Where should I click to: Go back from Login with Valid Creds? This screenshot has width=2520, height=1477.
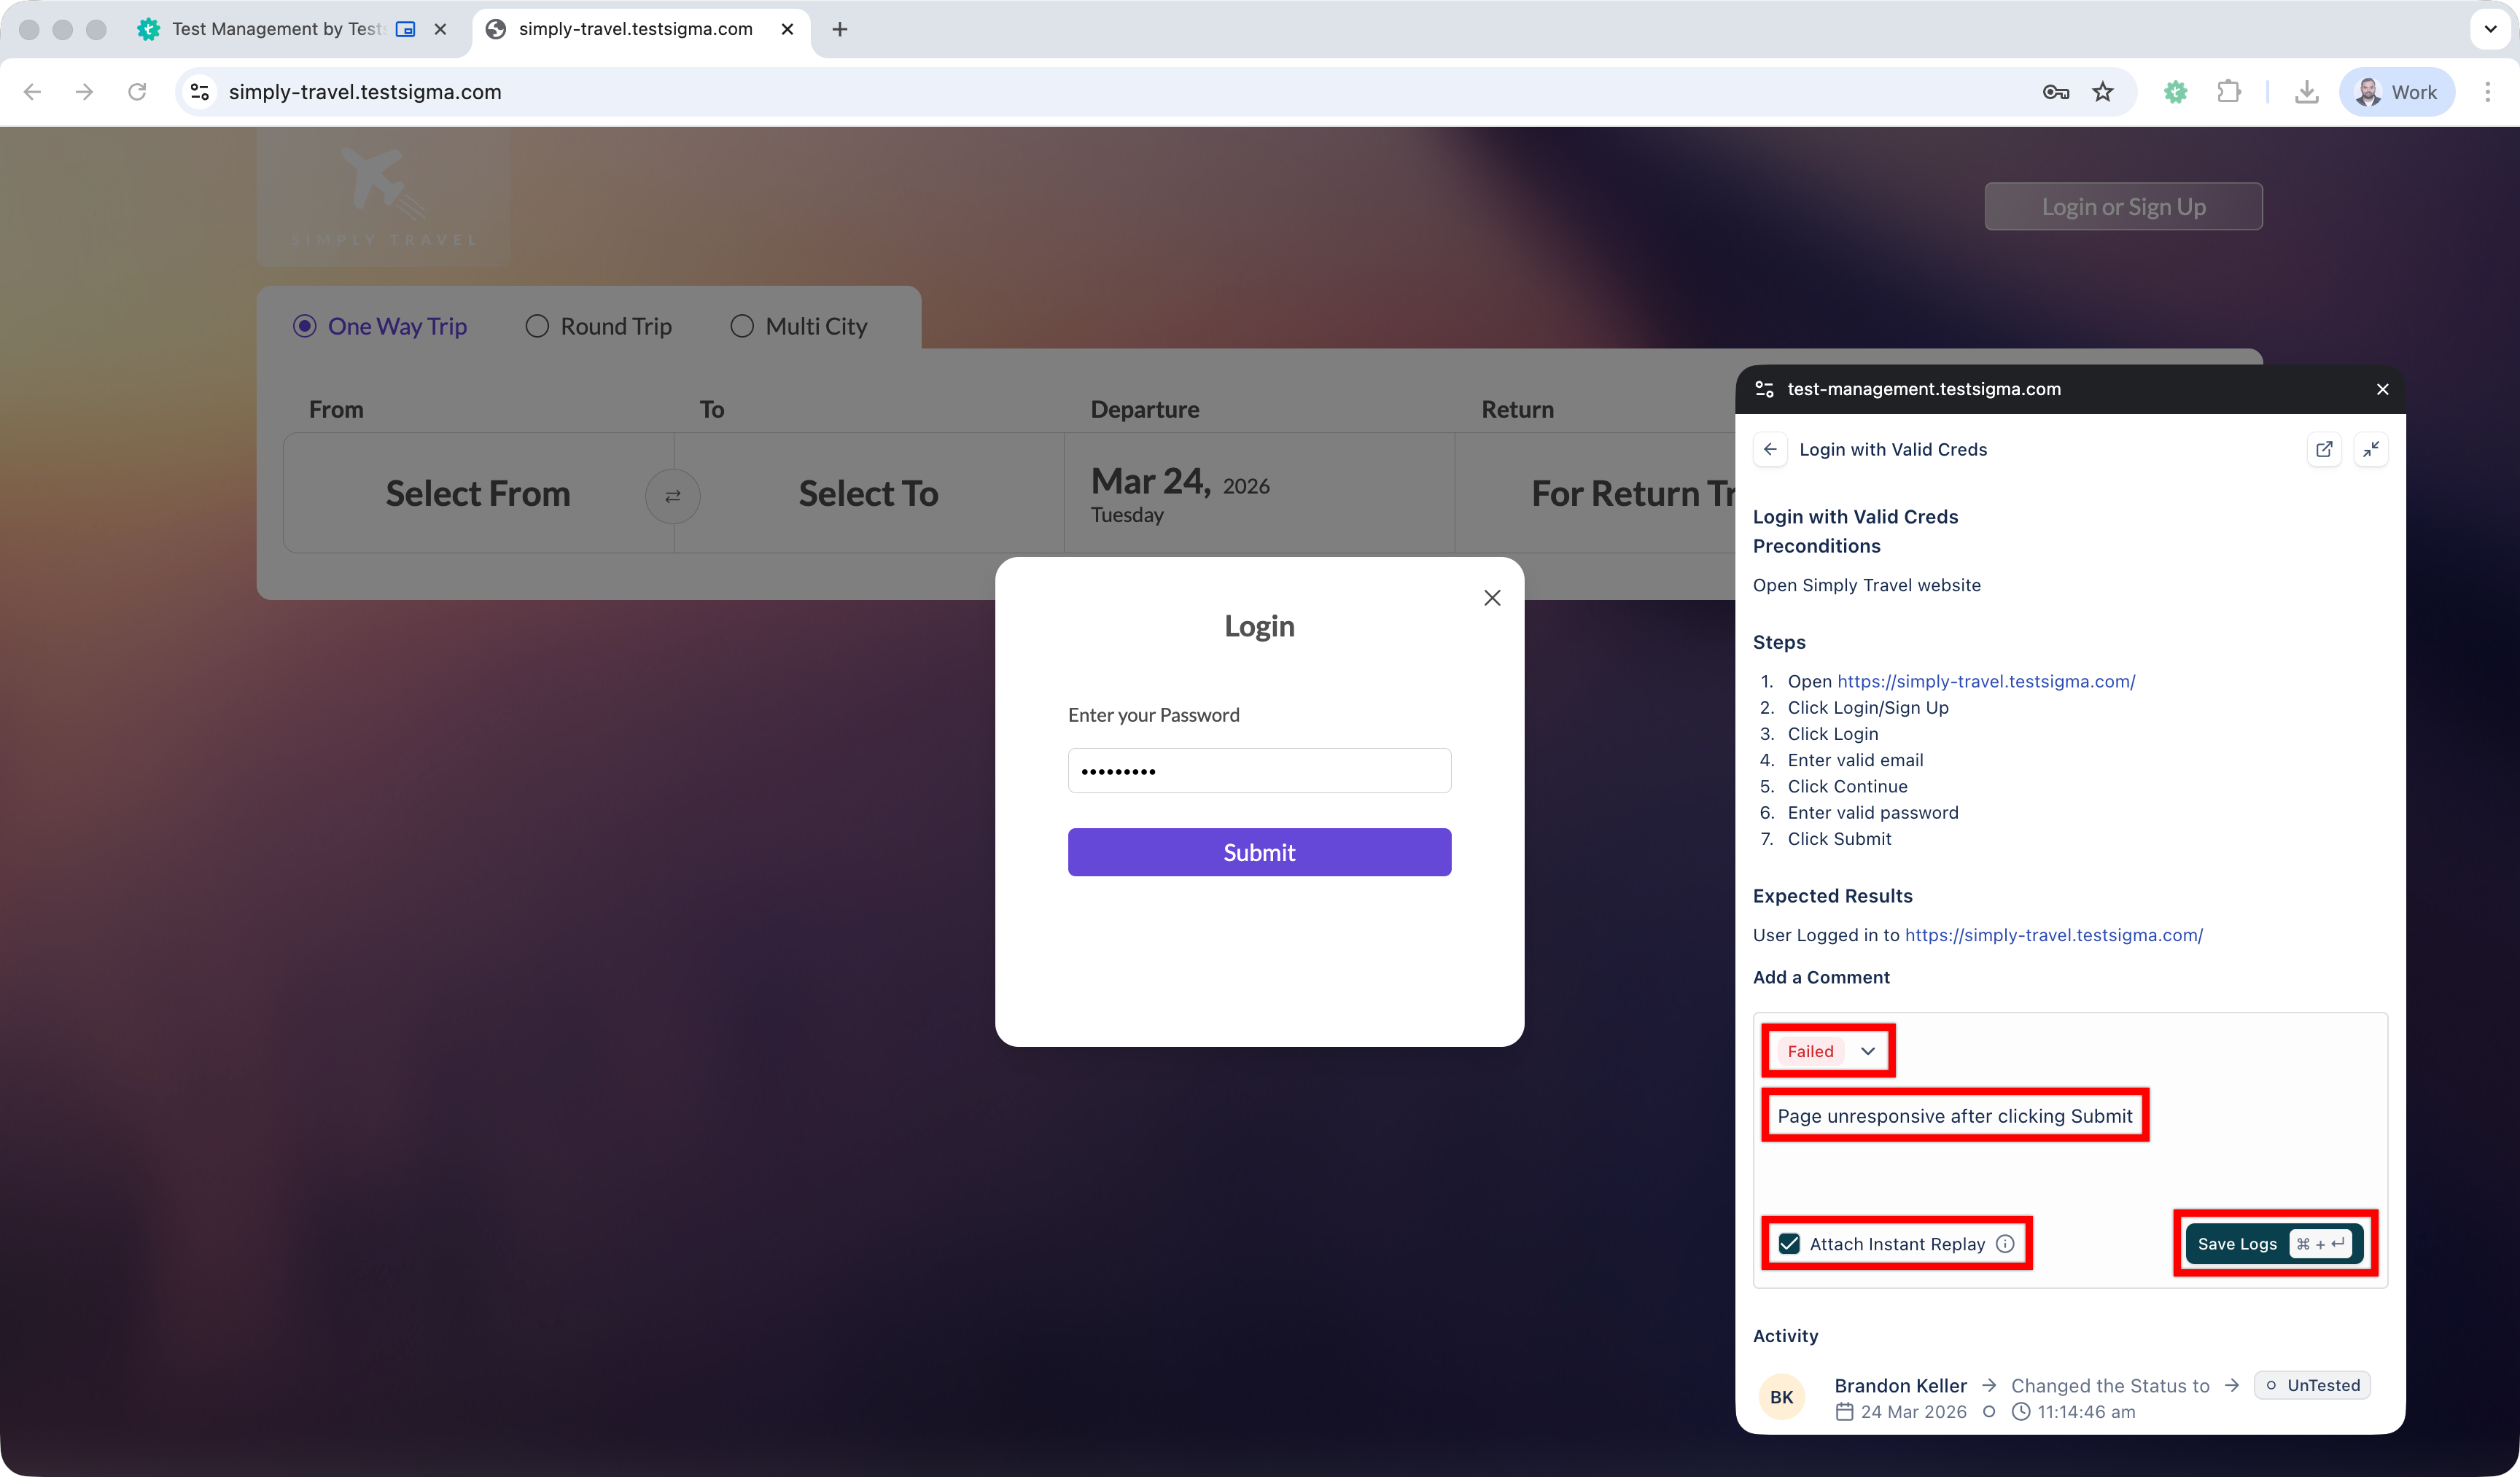click(x=1770, y=449)
